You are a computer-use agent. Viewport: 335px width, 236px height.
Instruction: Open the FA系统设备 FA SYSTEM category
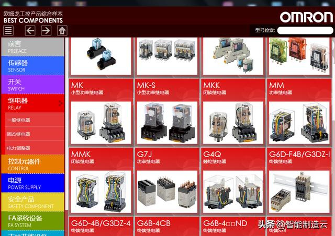pos(33,221)
